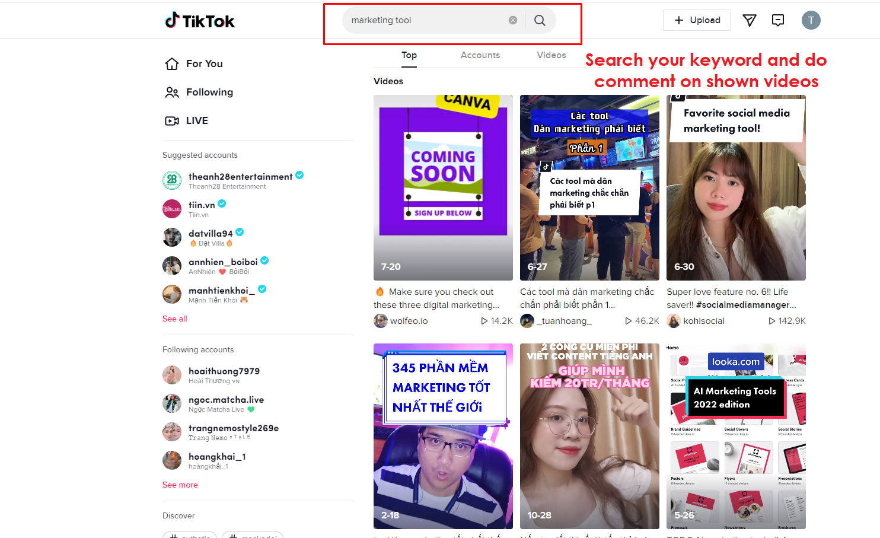Click trangnemostyle269e avatar
Image resolution: width=880 pixels, height=538 pixels.
tap(172, 432)
